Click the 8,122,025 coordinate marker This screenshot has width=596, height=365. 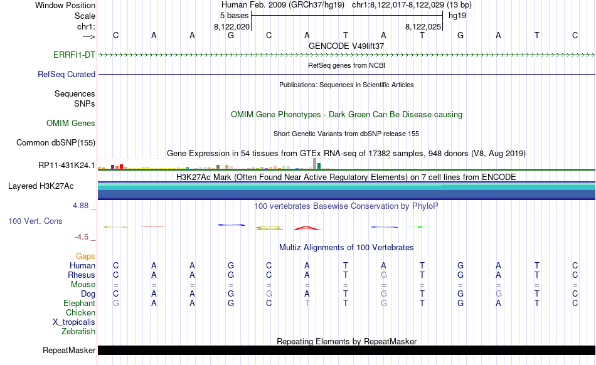point(423,26)
